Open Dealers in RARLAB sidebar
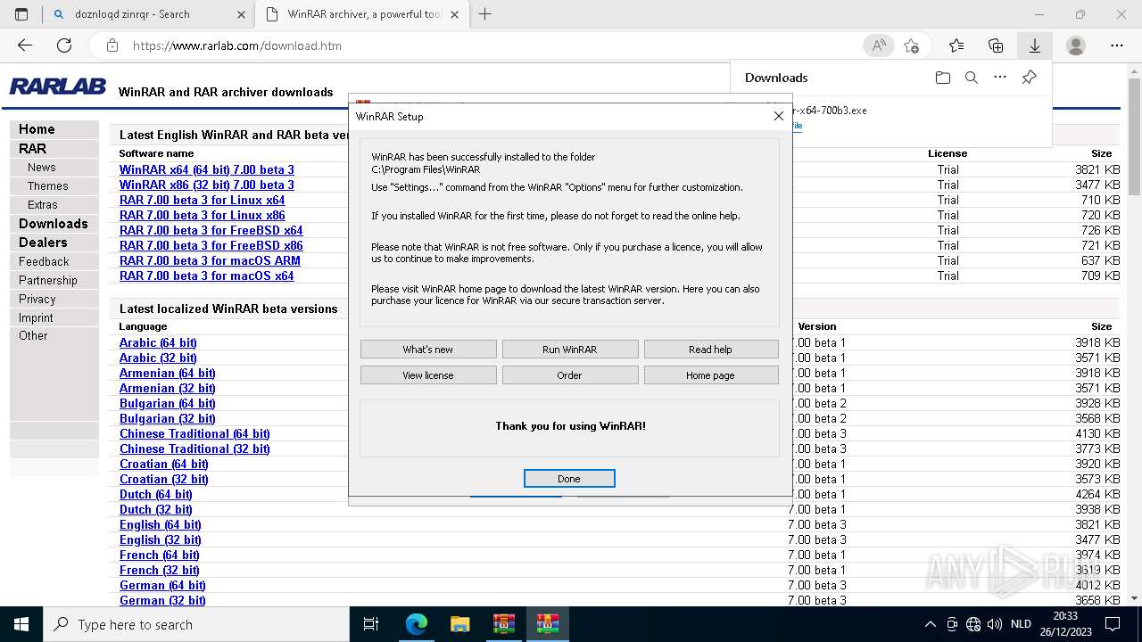This screenshot has width=1142, height=642. [x=54, y=243]
